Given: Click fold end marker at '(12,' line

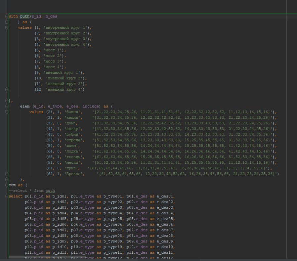Looking at the screenshot, I should click(x=7, y=89).
